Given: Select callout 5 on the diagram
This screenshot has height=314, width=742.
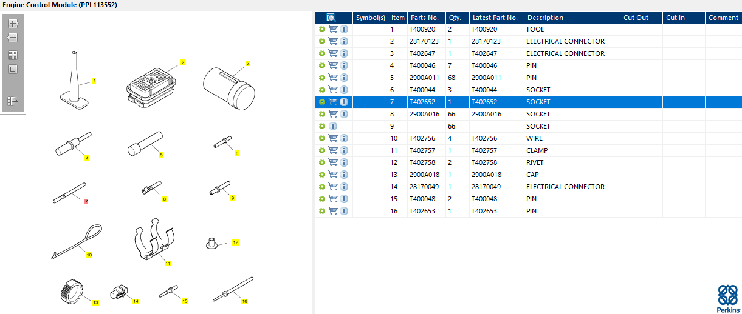Looking at the screenshot, I should pyautogui.click(x=161, y=155).
